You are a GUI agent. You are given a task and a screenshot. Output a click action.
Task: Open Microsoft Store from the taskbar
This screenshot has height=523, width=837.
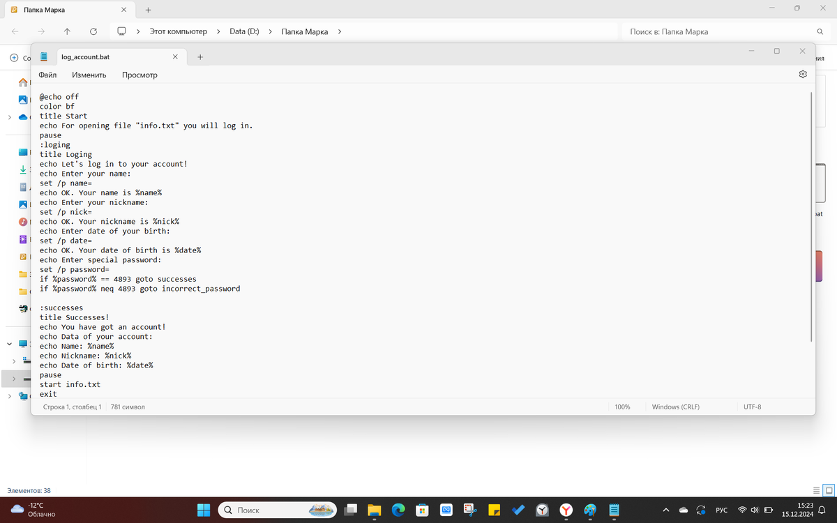point(422,510)
